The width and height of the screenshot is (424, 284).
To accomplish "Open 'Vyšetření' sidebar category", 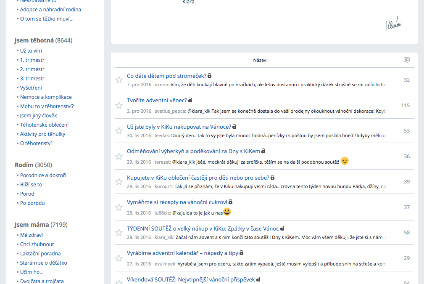I will point(31,88).
